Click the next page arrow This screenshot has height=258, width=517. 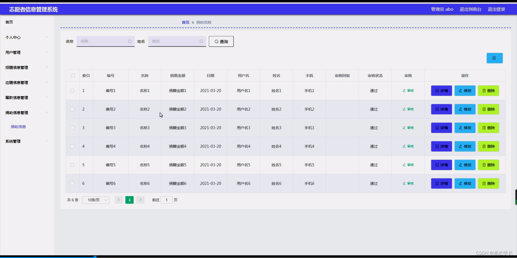pyautogui.click(x=140, y=200)
